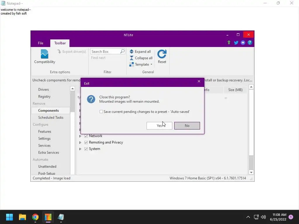Maximize the NTLite window
299x224 pixels.
238,35
